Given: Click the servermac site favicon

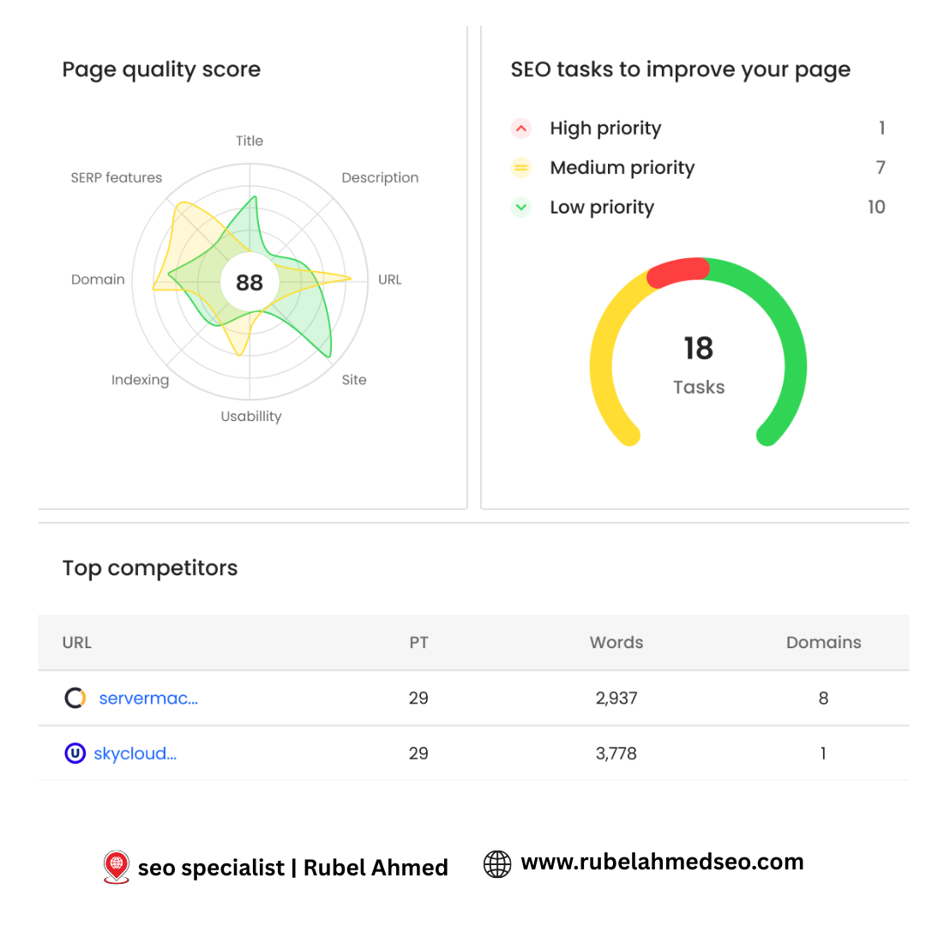Looking at the screenshot, I should 75,698.
